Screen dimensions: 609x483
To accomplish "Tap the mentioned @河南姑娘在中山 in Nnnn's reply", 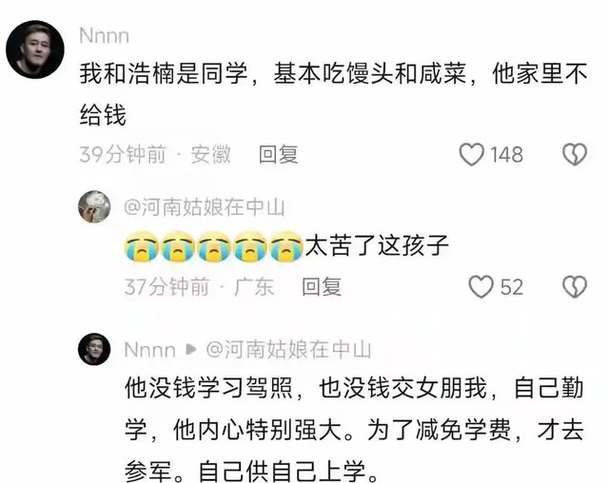I will pos(288,350).
